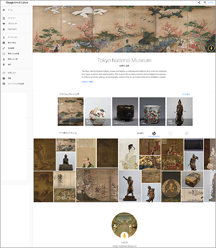Open the standing bronze statue collection card
Image resolution: width=216 pixels, height=248 pixels.
pos(180,112)
